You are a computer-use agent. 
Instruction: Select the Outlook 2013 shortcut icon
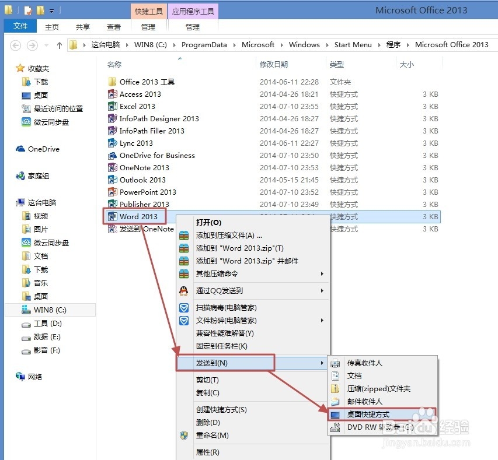tap(113, 180)
